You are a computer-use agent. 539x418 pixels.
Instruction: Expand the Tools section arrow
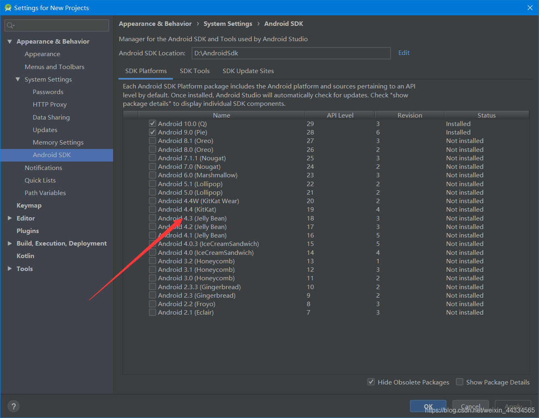(10, 269)
